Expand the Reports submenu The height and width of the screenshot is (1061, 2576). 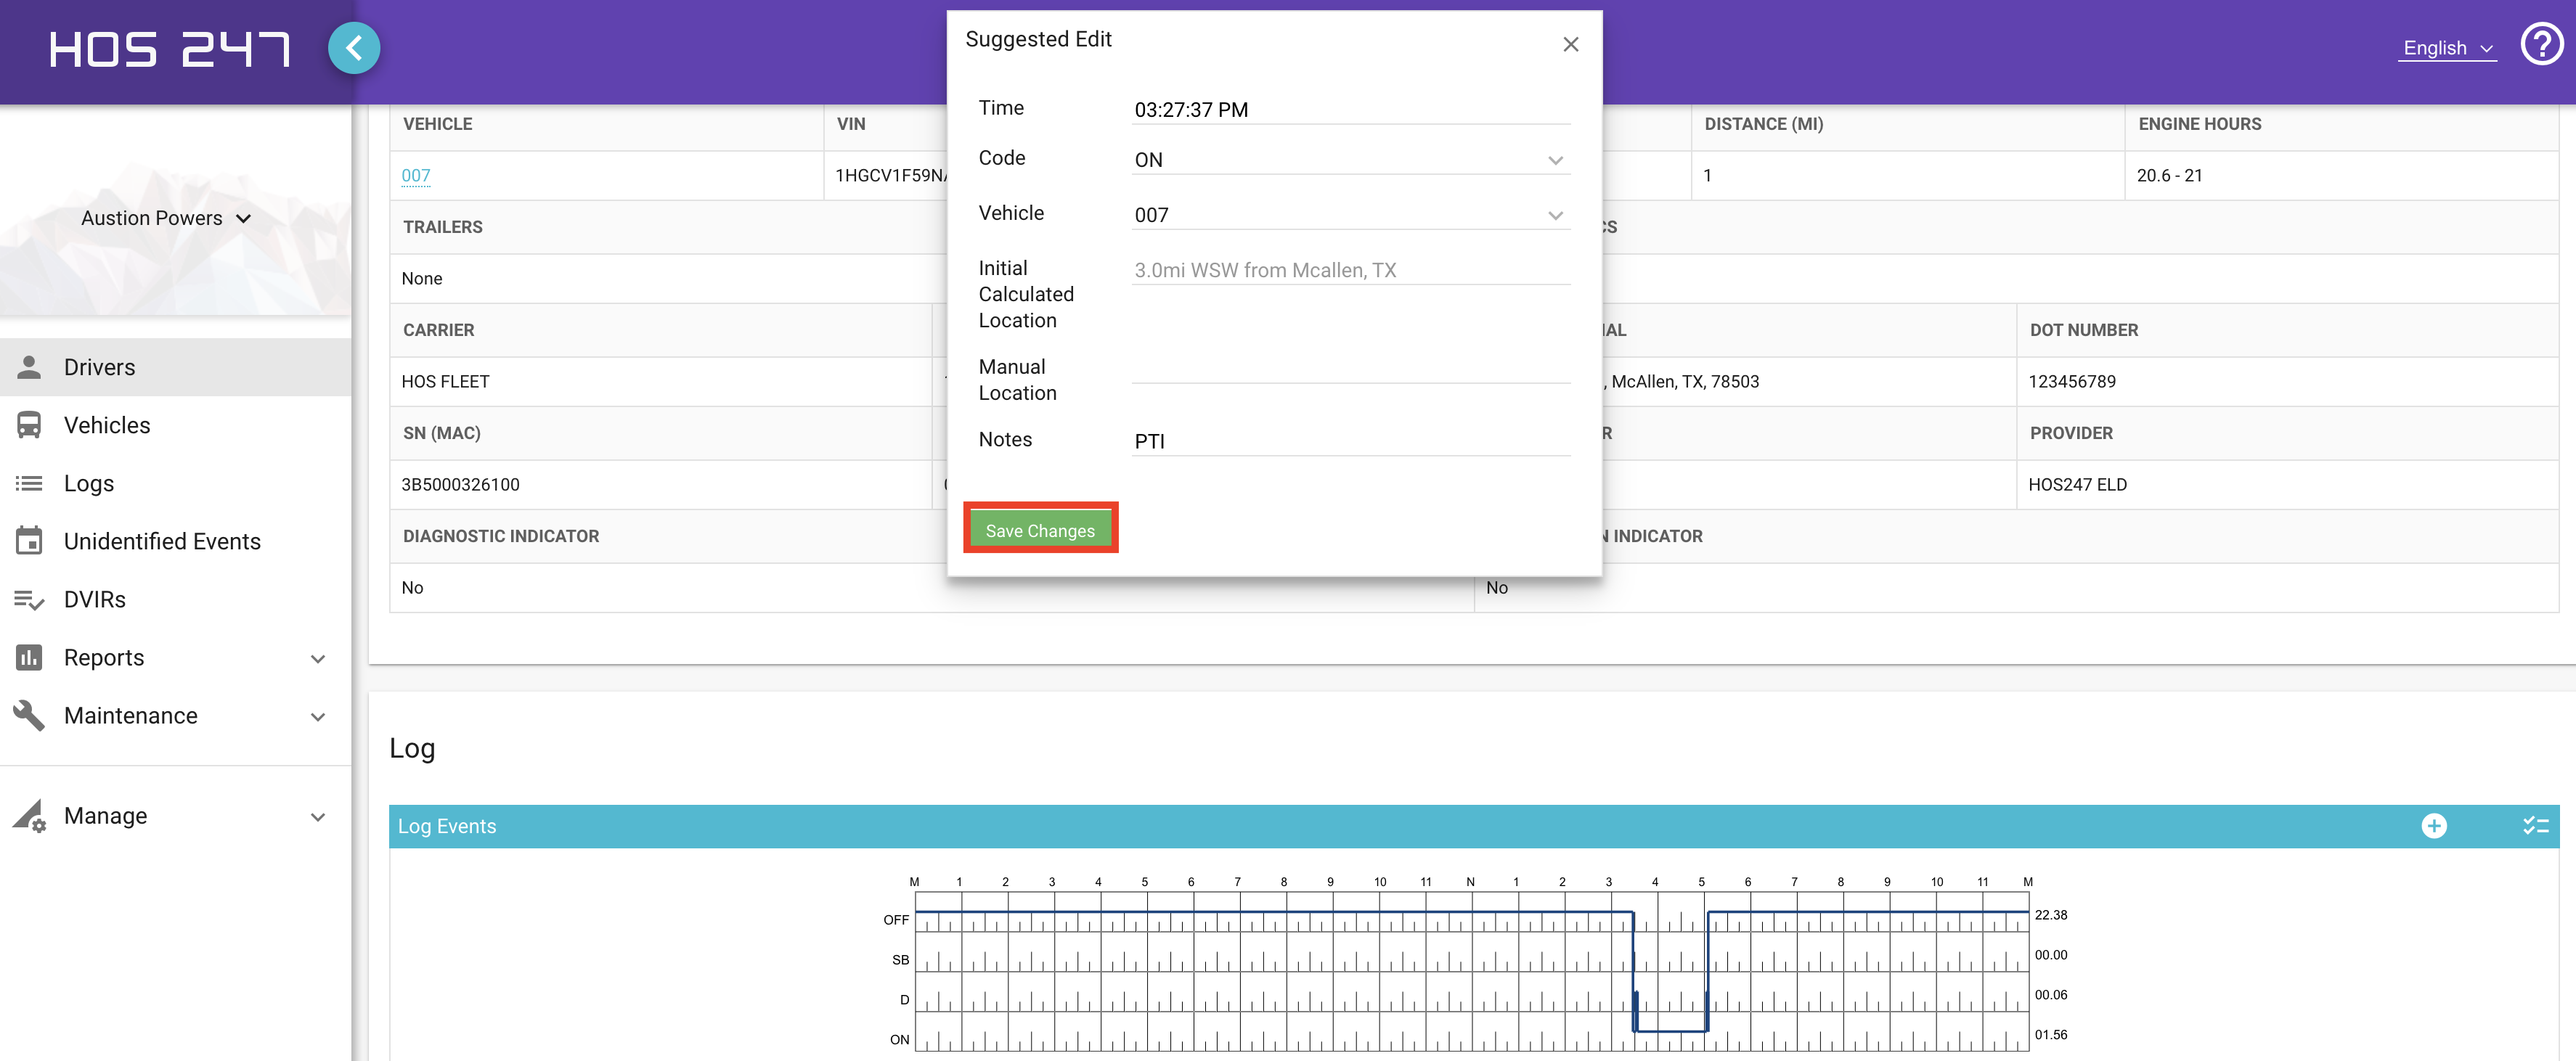click(x=176, y=657)
